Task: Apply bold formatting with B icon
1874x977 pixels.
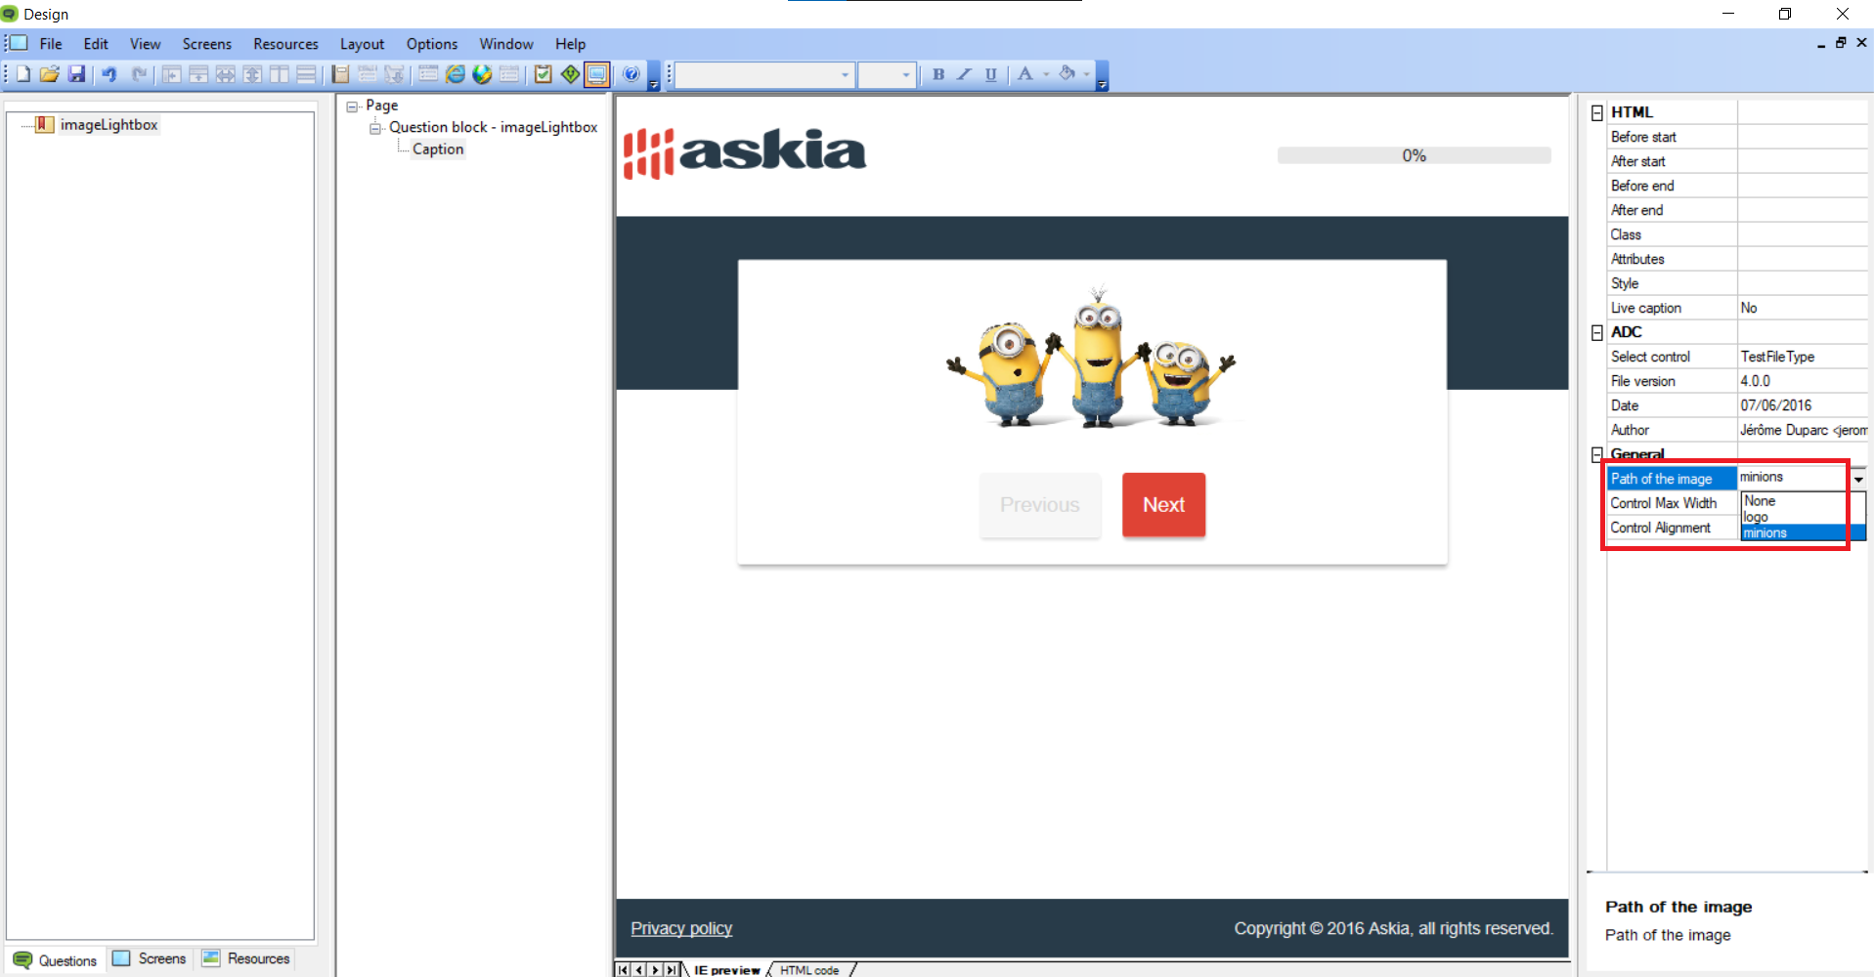Action: coord(938,74)
